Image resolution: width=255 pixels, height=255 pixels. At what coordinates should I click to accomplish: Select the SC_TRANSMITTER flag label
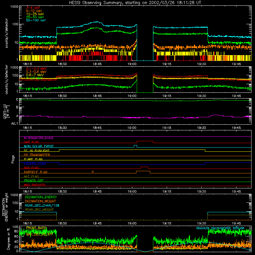coord(37,155)
